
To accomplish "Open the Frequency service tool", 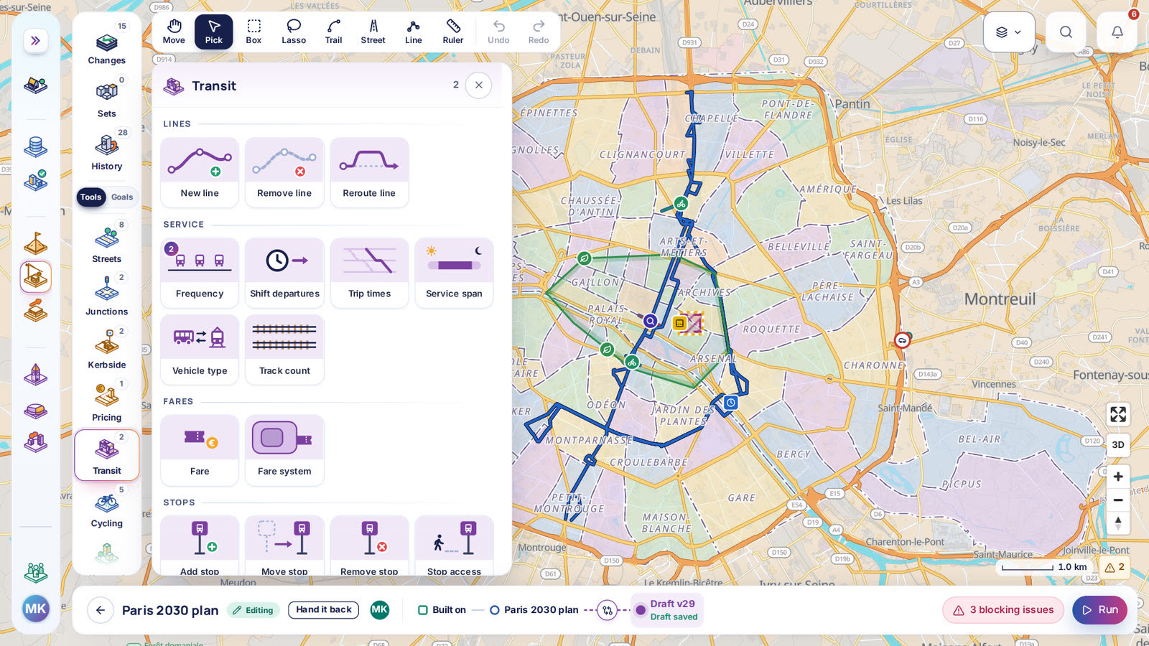I will [x=200, y=273].
